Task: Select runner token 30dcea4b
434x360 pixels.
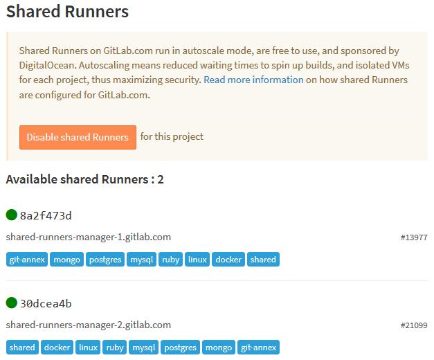Action: 46,304
